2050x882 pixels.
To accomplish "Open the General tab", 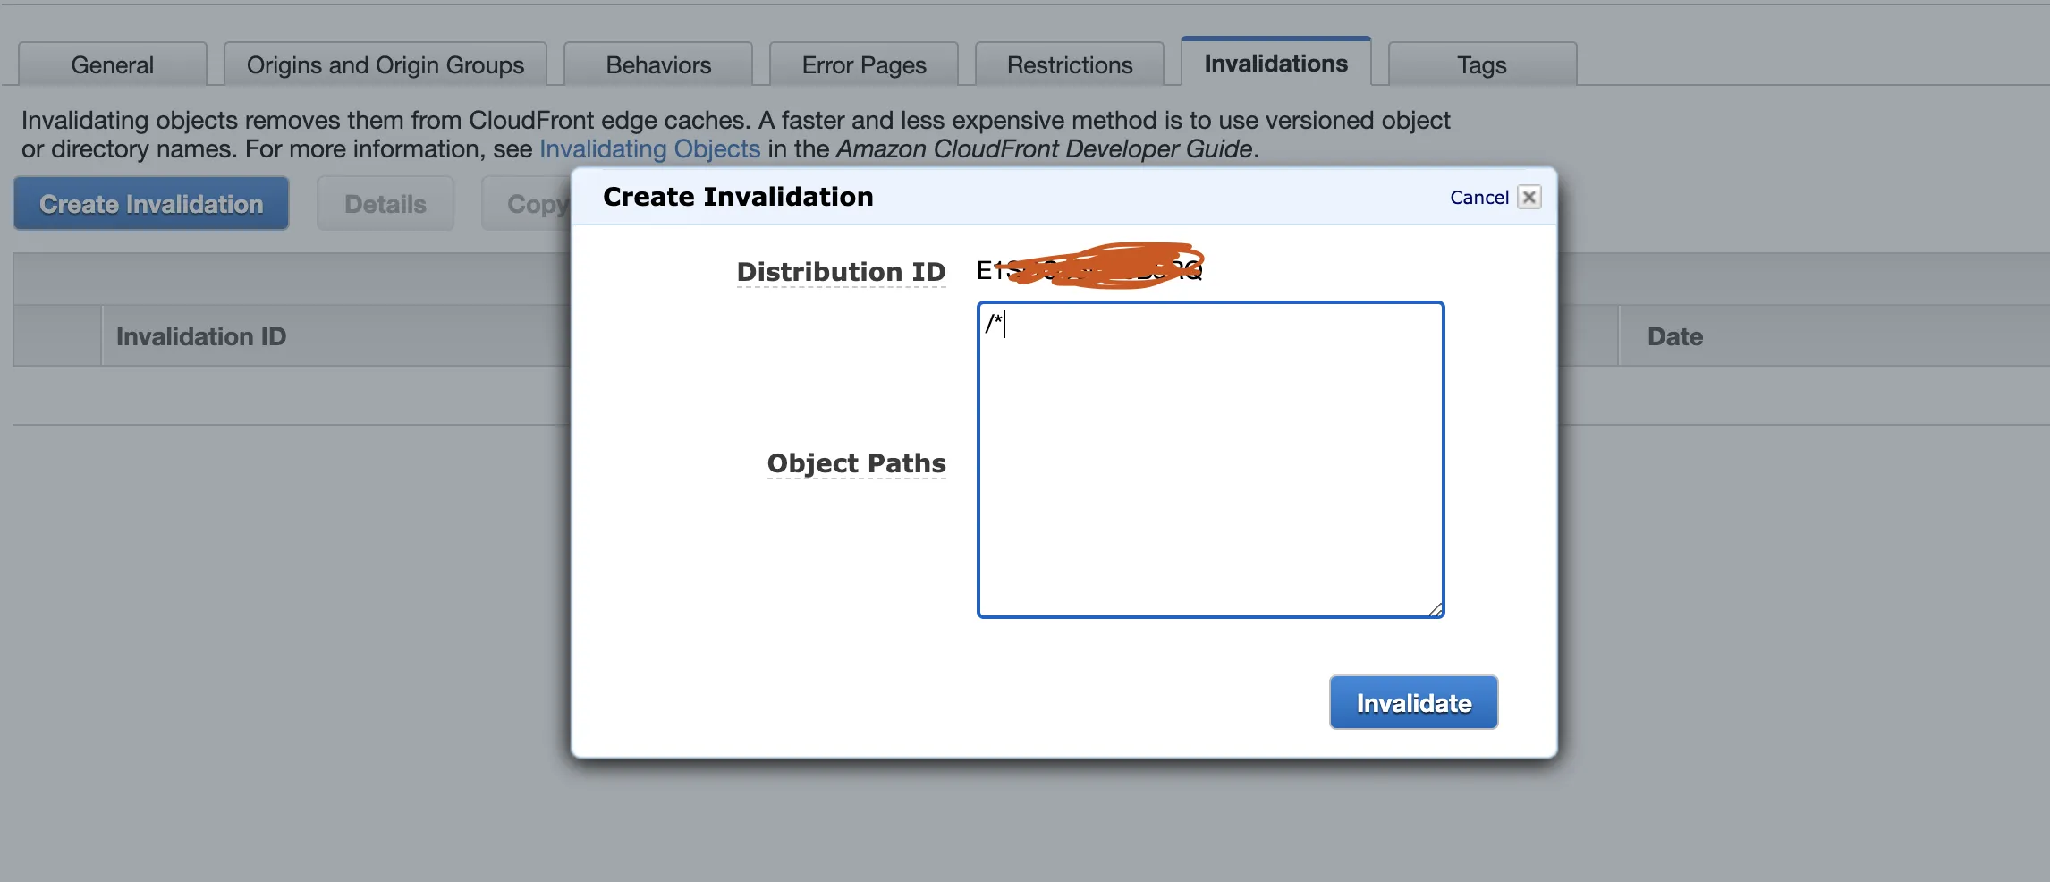I will click(113, 64).
